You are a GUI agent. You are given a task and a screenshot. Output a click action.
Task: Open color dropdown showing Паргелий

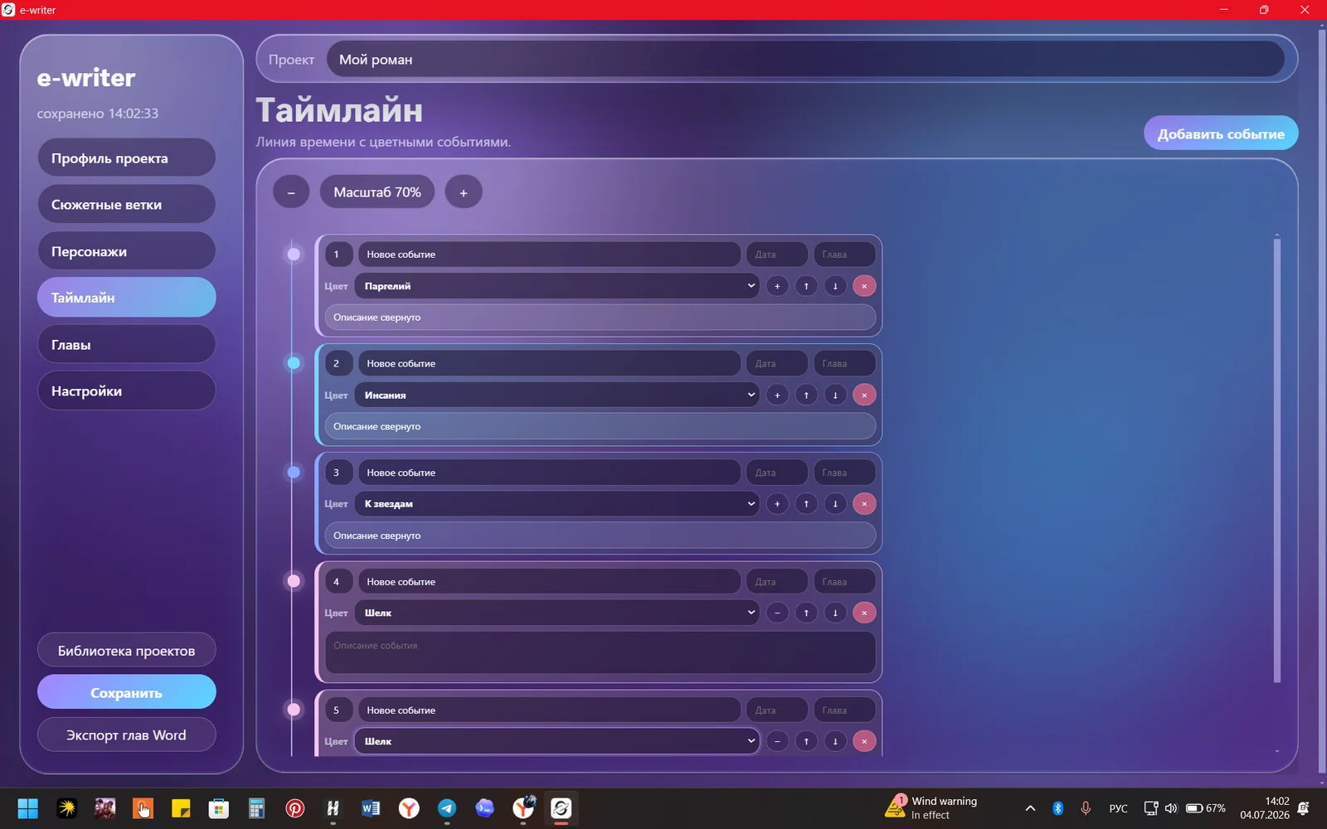click(x=557, y=286)
